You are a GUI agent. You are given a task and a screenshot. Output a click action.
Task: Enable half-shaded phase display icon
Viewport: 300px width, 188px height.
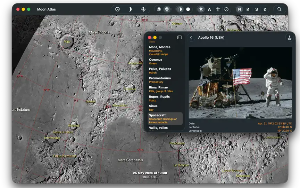tap(180, 9)
